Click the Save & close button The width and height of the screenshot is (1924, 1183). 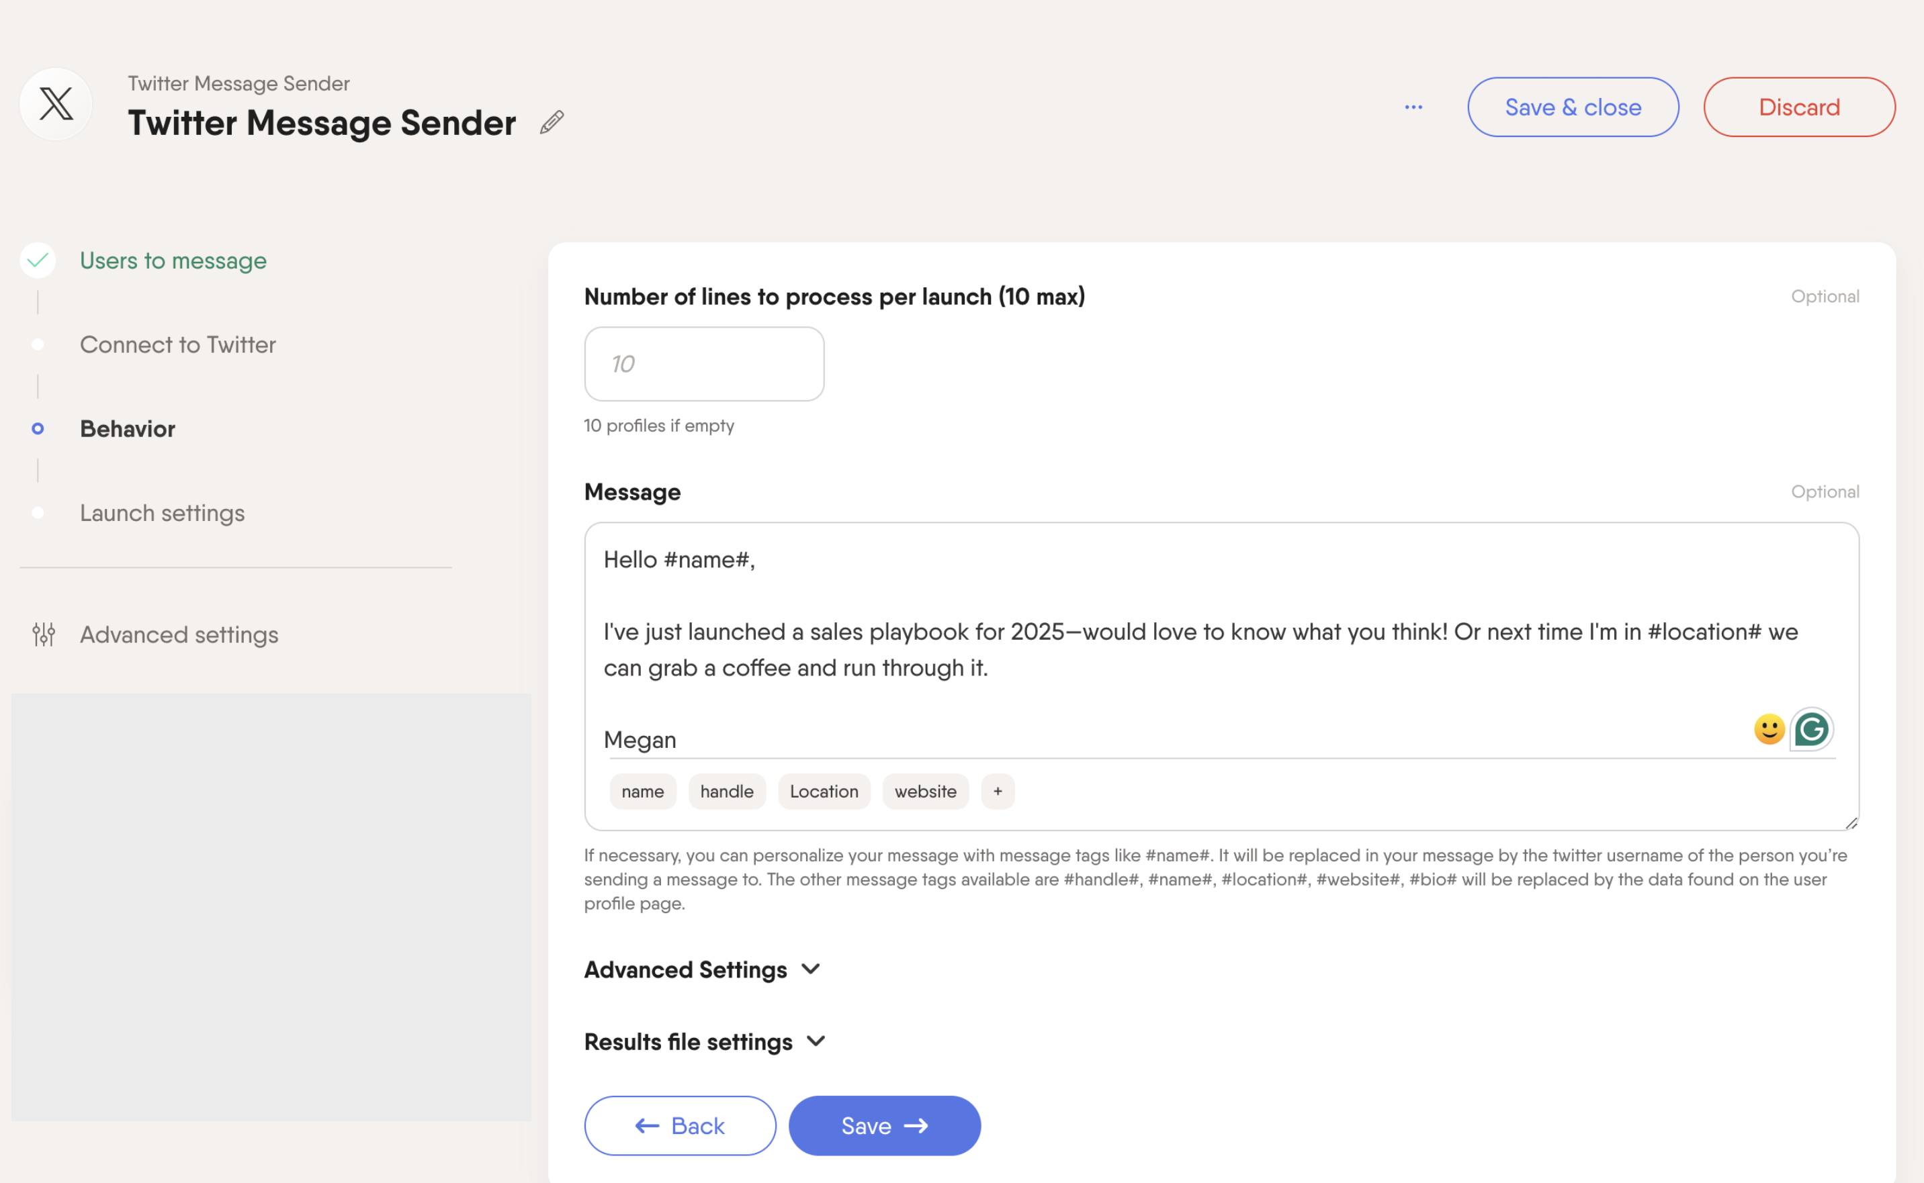pyautogui.click(x=1573, y=107)
